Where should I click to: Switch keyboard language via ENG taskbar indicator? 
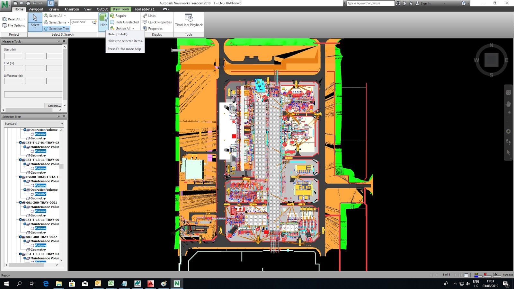(x=476, y=284)
